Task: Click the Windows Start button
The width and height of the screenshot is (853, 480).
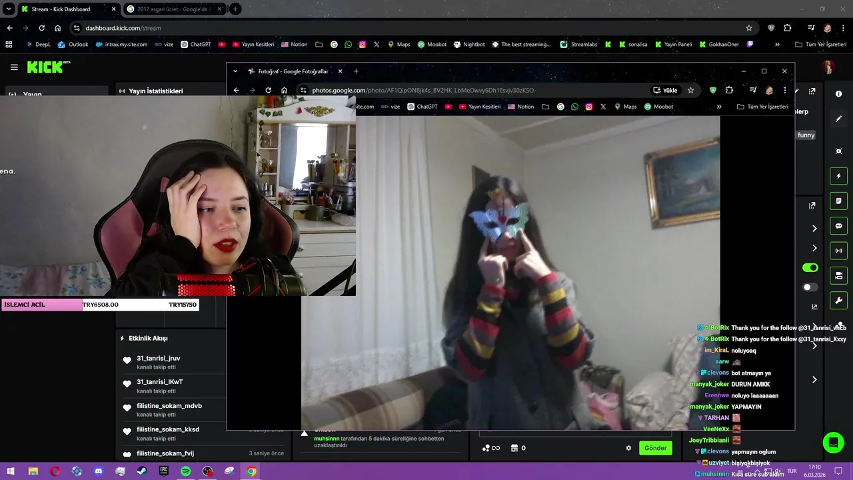Action: 11,471
